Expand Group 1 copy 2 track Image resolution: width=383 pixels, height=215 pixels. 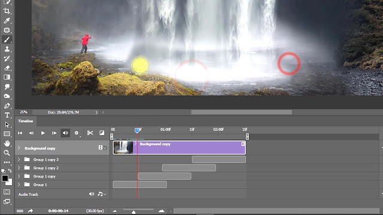(x=19, y=168)
